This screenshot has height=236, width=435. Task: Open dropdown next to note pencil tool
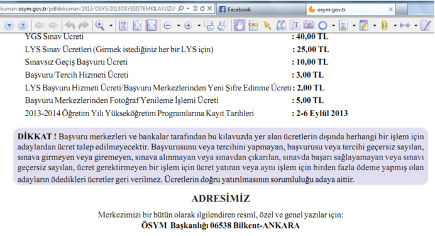point(375,26)
